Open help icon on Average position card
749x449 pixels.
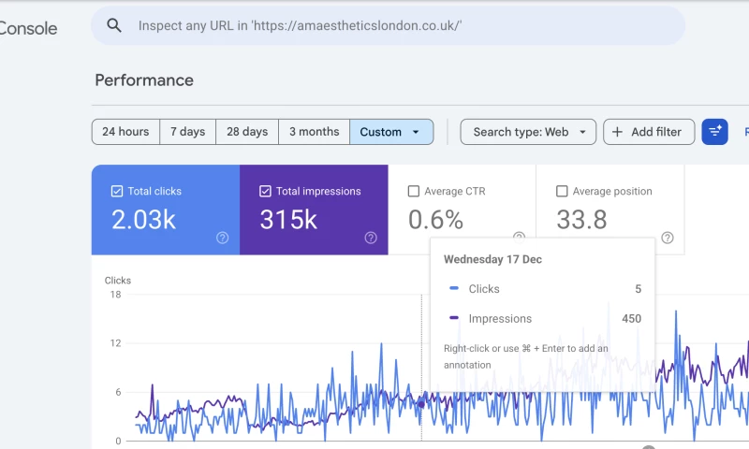coord(668,238)
